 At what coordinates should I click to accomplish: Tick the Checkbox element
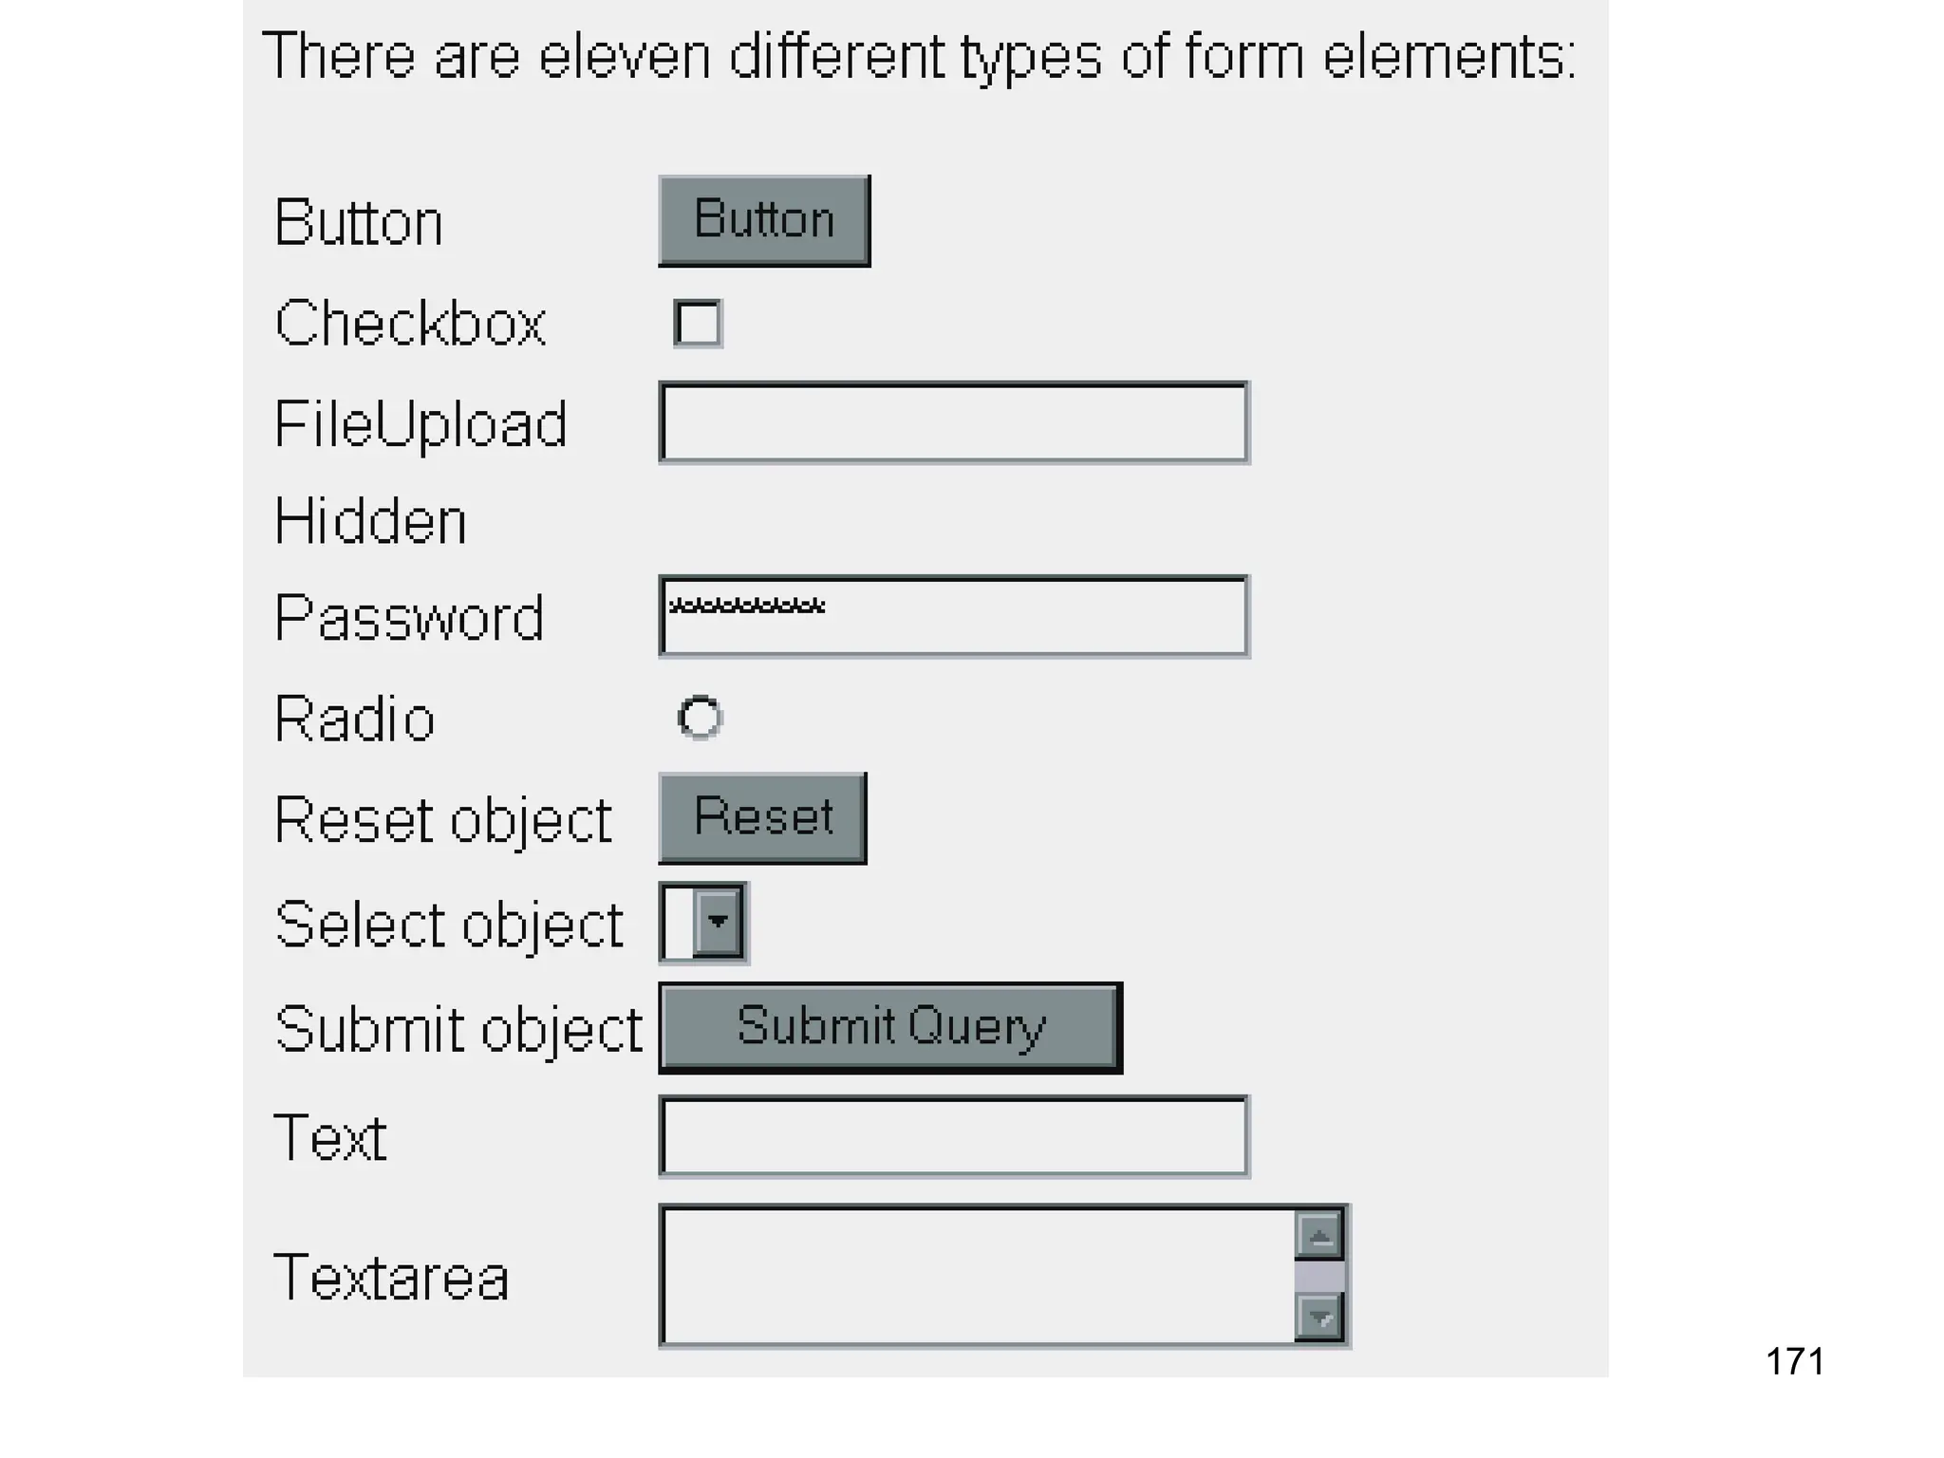click(698, 324)
